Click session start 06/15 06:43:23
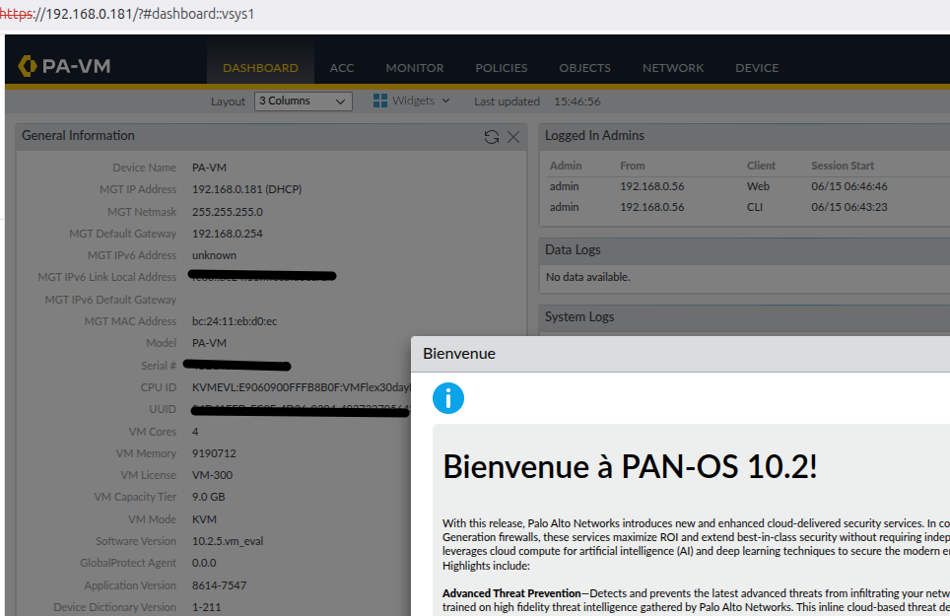The width and height of the screenshot is (950, 616). 848,207
